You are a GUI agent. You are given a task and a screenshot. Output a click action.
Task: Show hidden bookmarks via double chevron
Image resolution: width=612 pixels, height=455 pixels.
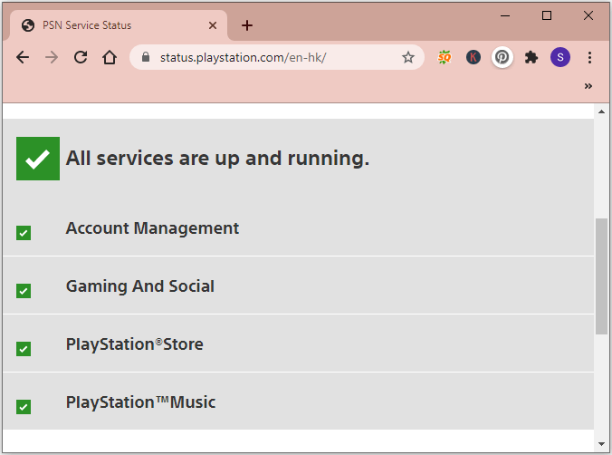(x=588, y=86)
